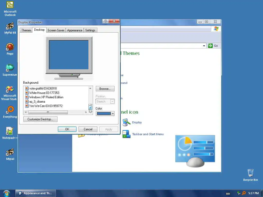This screenshot has height=197, width=263.
Task: Click background list scroll-right arrow
Action: (x=86, y=112)
